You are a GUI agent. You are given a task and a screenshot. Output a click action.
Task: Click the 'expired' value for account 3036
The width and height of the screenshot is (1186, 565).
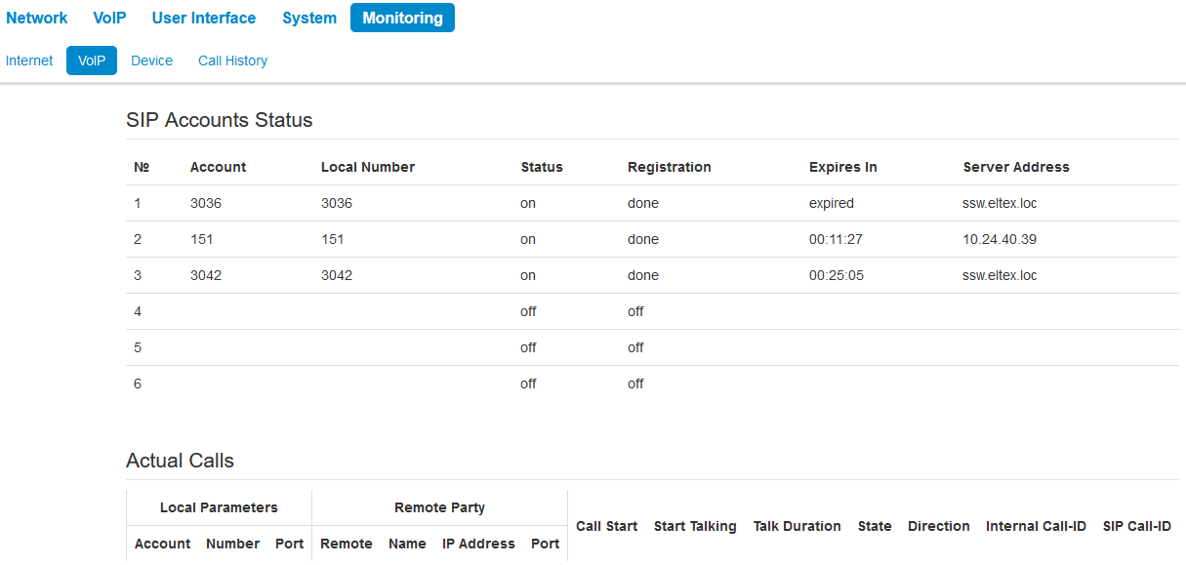831,203
